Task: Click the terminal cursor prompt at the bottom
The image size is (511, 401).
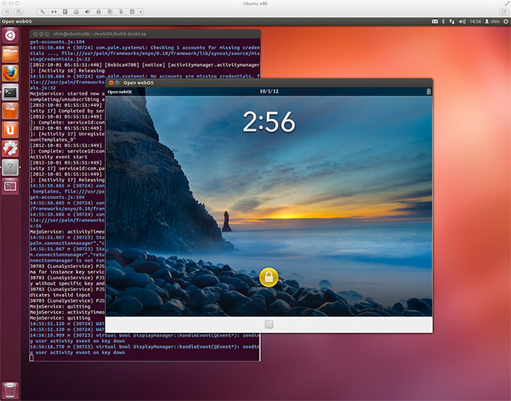Action: pyautogui.click(x=31, y=358)
